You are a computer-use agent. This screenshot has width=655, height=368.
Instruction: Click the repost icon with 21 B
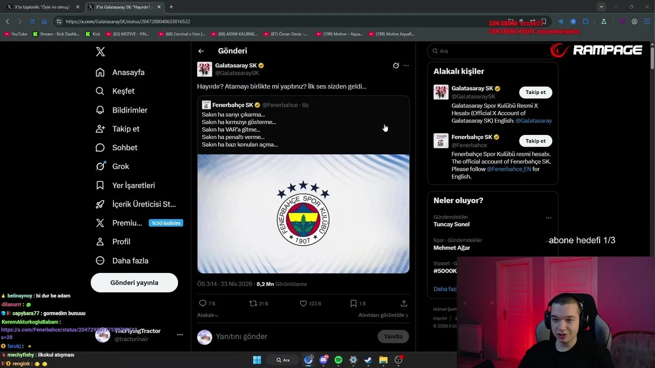tap(258, 303)
